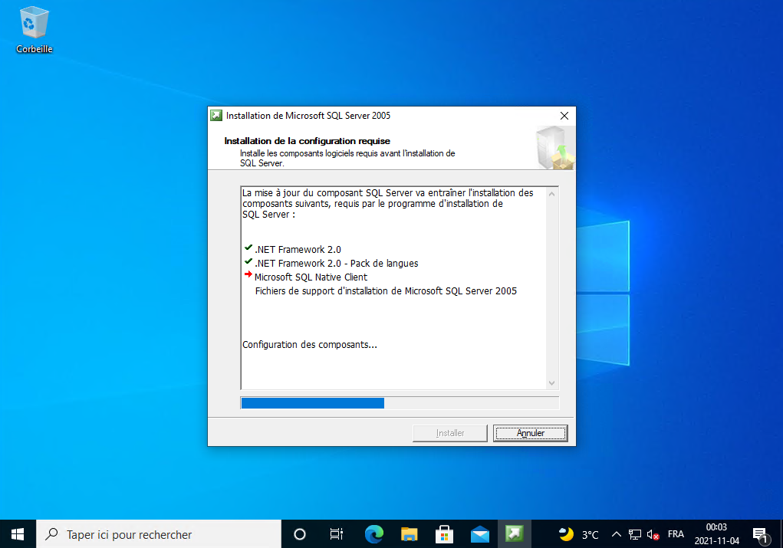This screenshot has height=548, width=783.
Task: Open Cortana circle on the taskbar
Action: click(300, 534)
